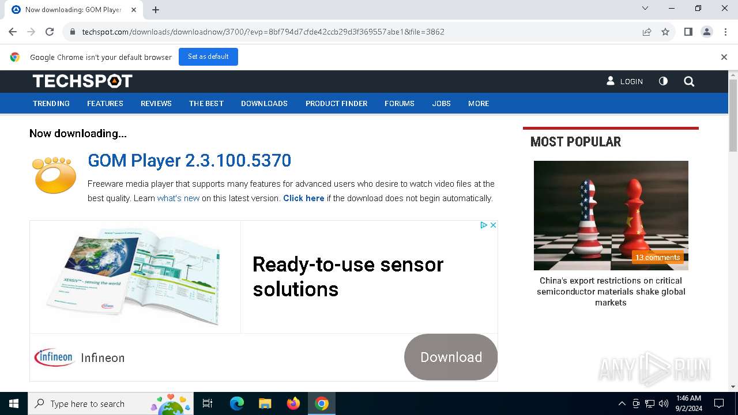Bookmark this tab with star icon
The height and width of the screenshot is (415, 738).
pyautogui.click(x=665, y=32)
